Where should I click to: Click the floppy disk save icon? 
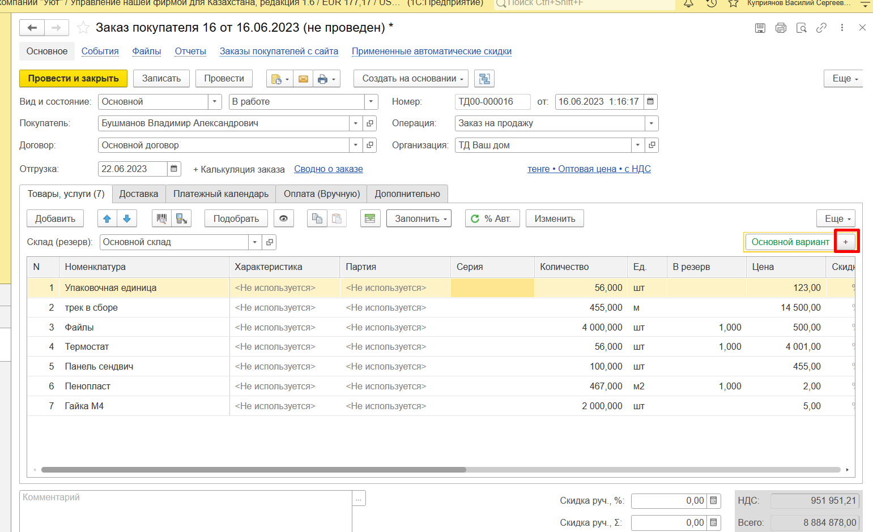coord(760,28)
